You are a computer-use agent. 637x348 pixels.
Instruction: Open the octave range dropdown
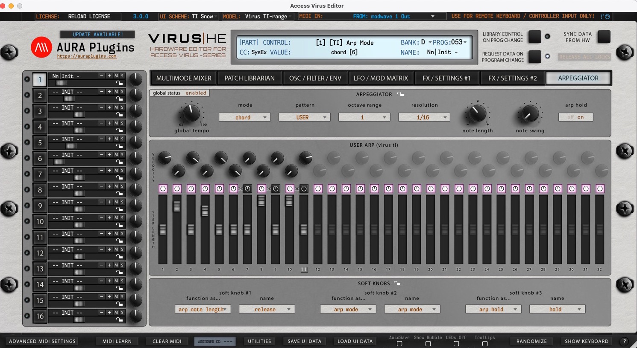pyautogui.click(x=364, y=117)
